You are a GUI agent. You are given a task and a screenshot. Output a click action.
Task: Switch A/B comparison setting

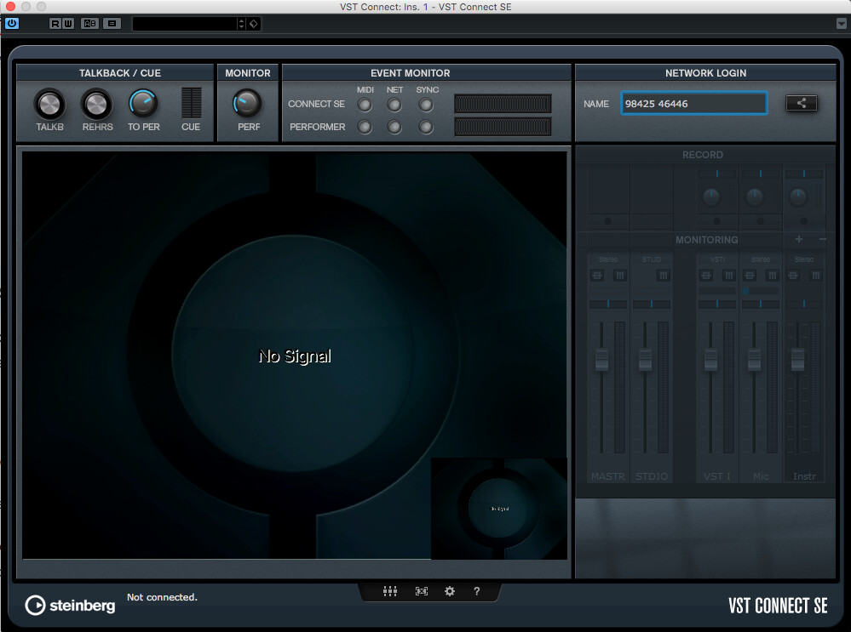pos(89,23)
